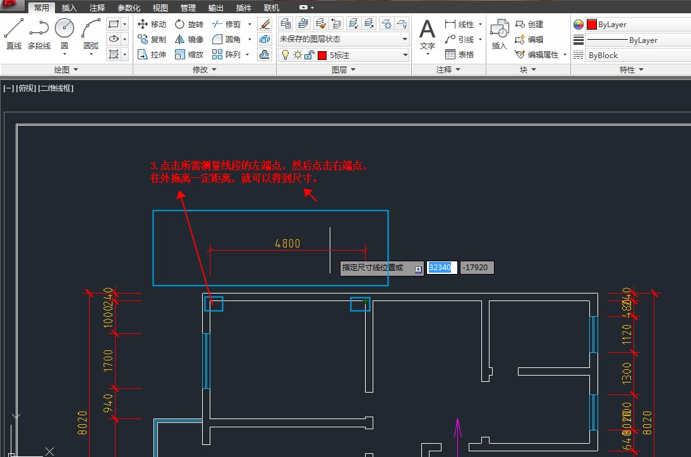The width and height of the screenshot is (691, 457).
Task: Expand the 注释 panel
Action: click(x=448, y=69)
